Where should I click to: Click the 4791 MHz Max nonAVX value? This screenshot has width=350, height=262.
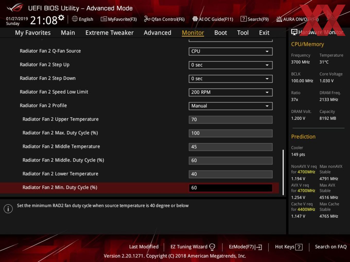[329, 179]
